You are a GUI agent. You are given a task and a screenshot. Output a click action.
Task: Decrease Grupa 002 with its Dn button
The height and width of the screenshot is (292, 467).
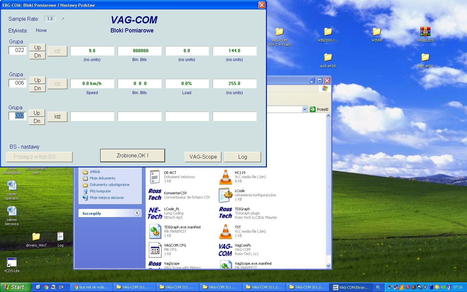[x=37, y=121]
